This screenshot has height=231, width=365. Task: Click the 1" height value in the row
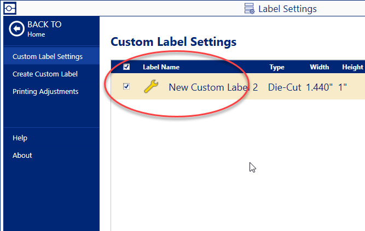click(343, 87)
